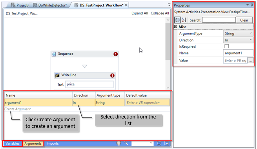This screenshot has width=257, height=149.
Task: Click the Value VB expression field
Action: click(235, 60)
